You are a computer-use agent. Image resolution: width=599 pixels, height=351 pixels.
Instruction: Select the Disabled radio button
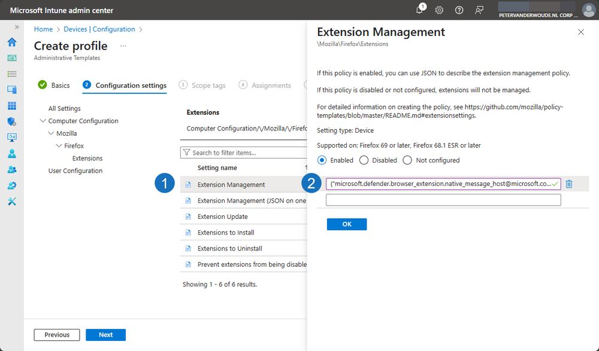tap(364, 160)
